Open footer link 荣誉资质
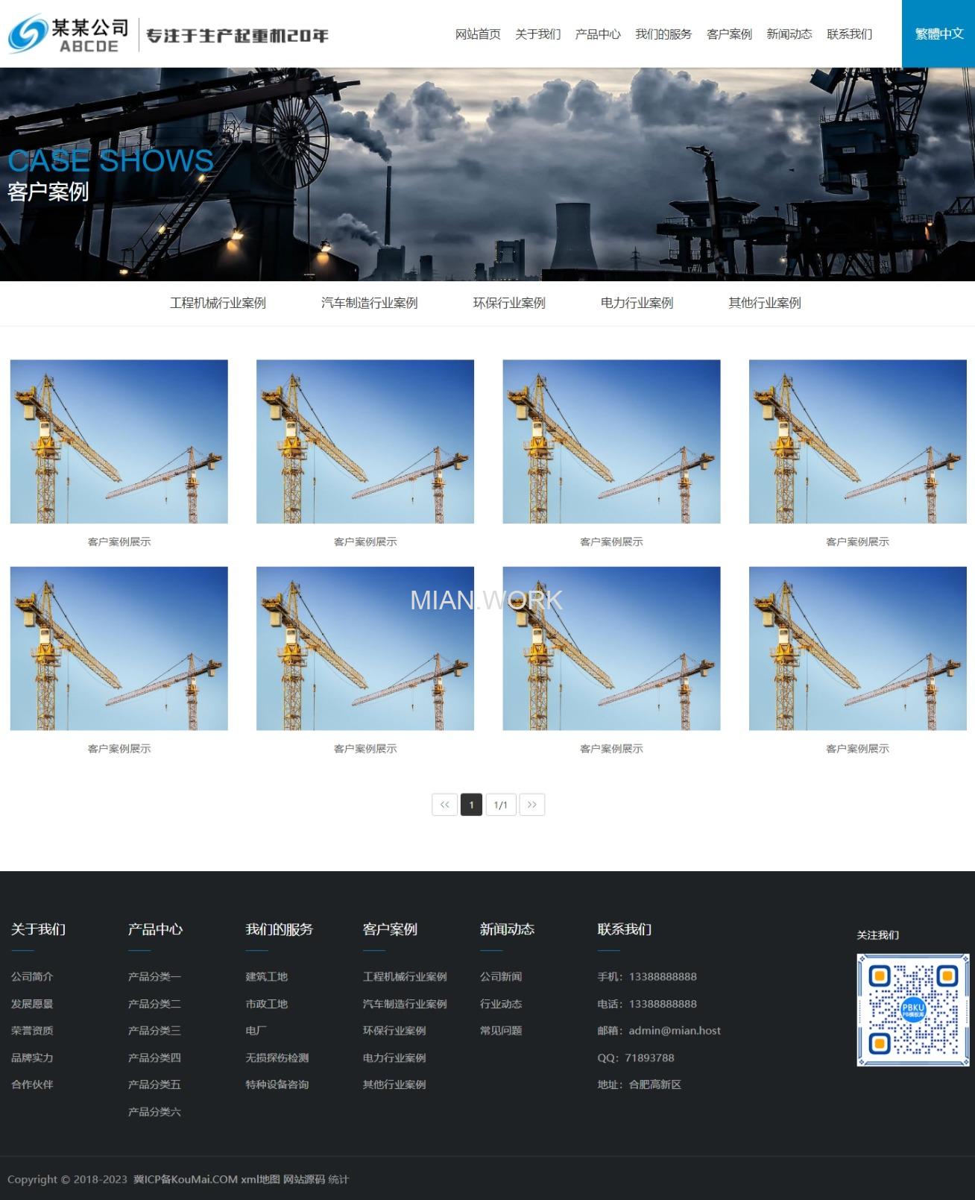The image size is (975, 1200). (x=32, y=1031)
